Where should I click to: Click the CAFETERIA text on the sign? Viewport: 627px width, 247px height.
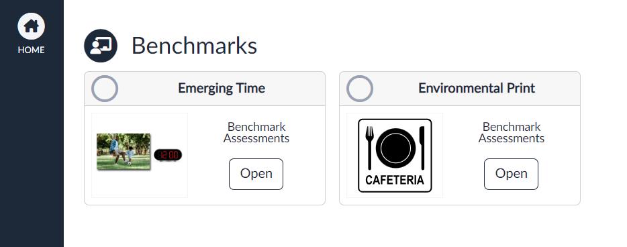pos(395,181)
